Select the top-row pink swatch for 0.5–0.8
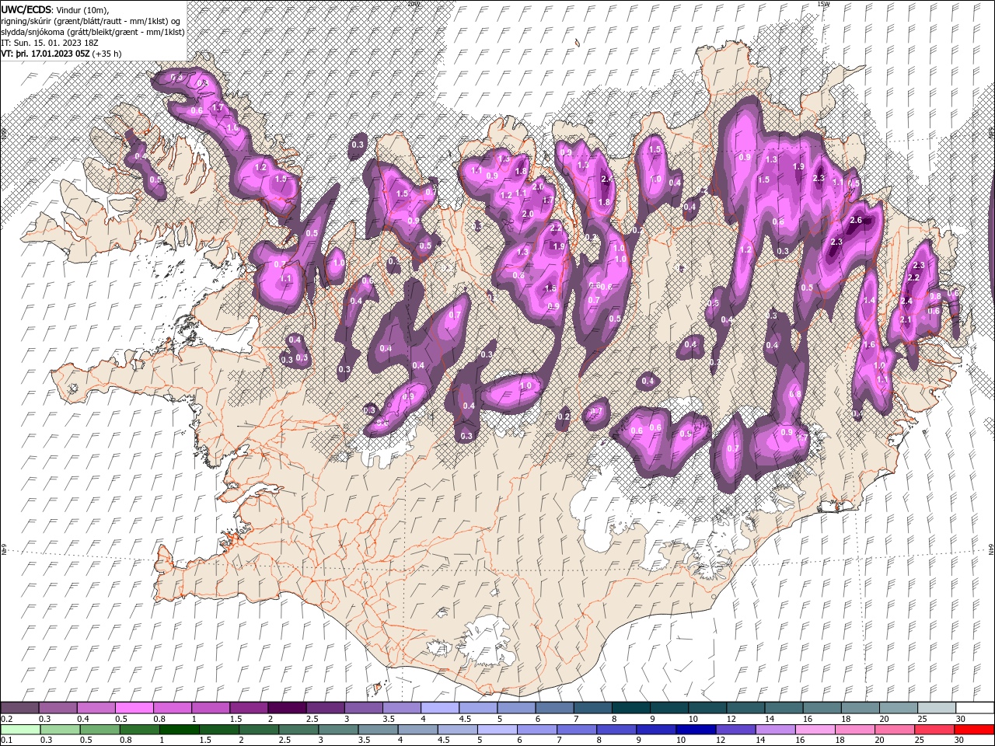The height and width of the screenshot is (746, 995). [x=134, y=708]
